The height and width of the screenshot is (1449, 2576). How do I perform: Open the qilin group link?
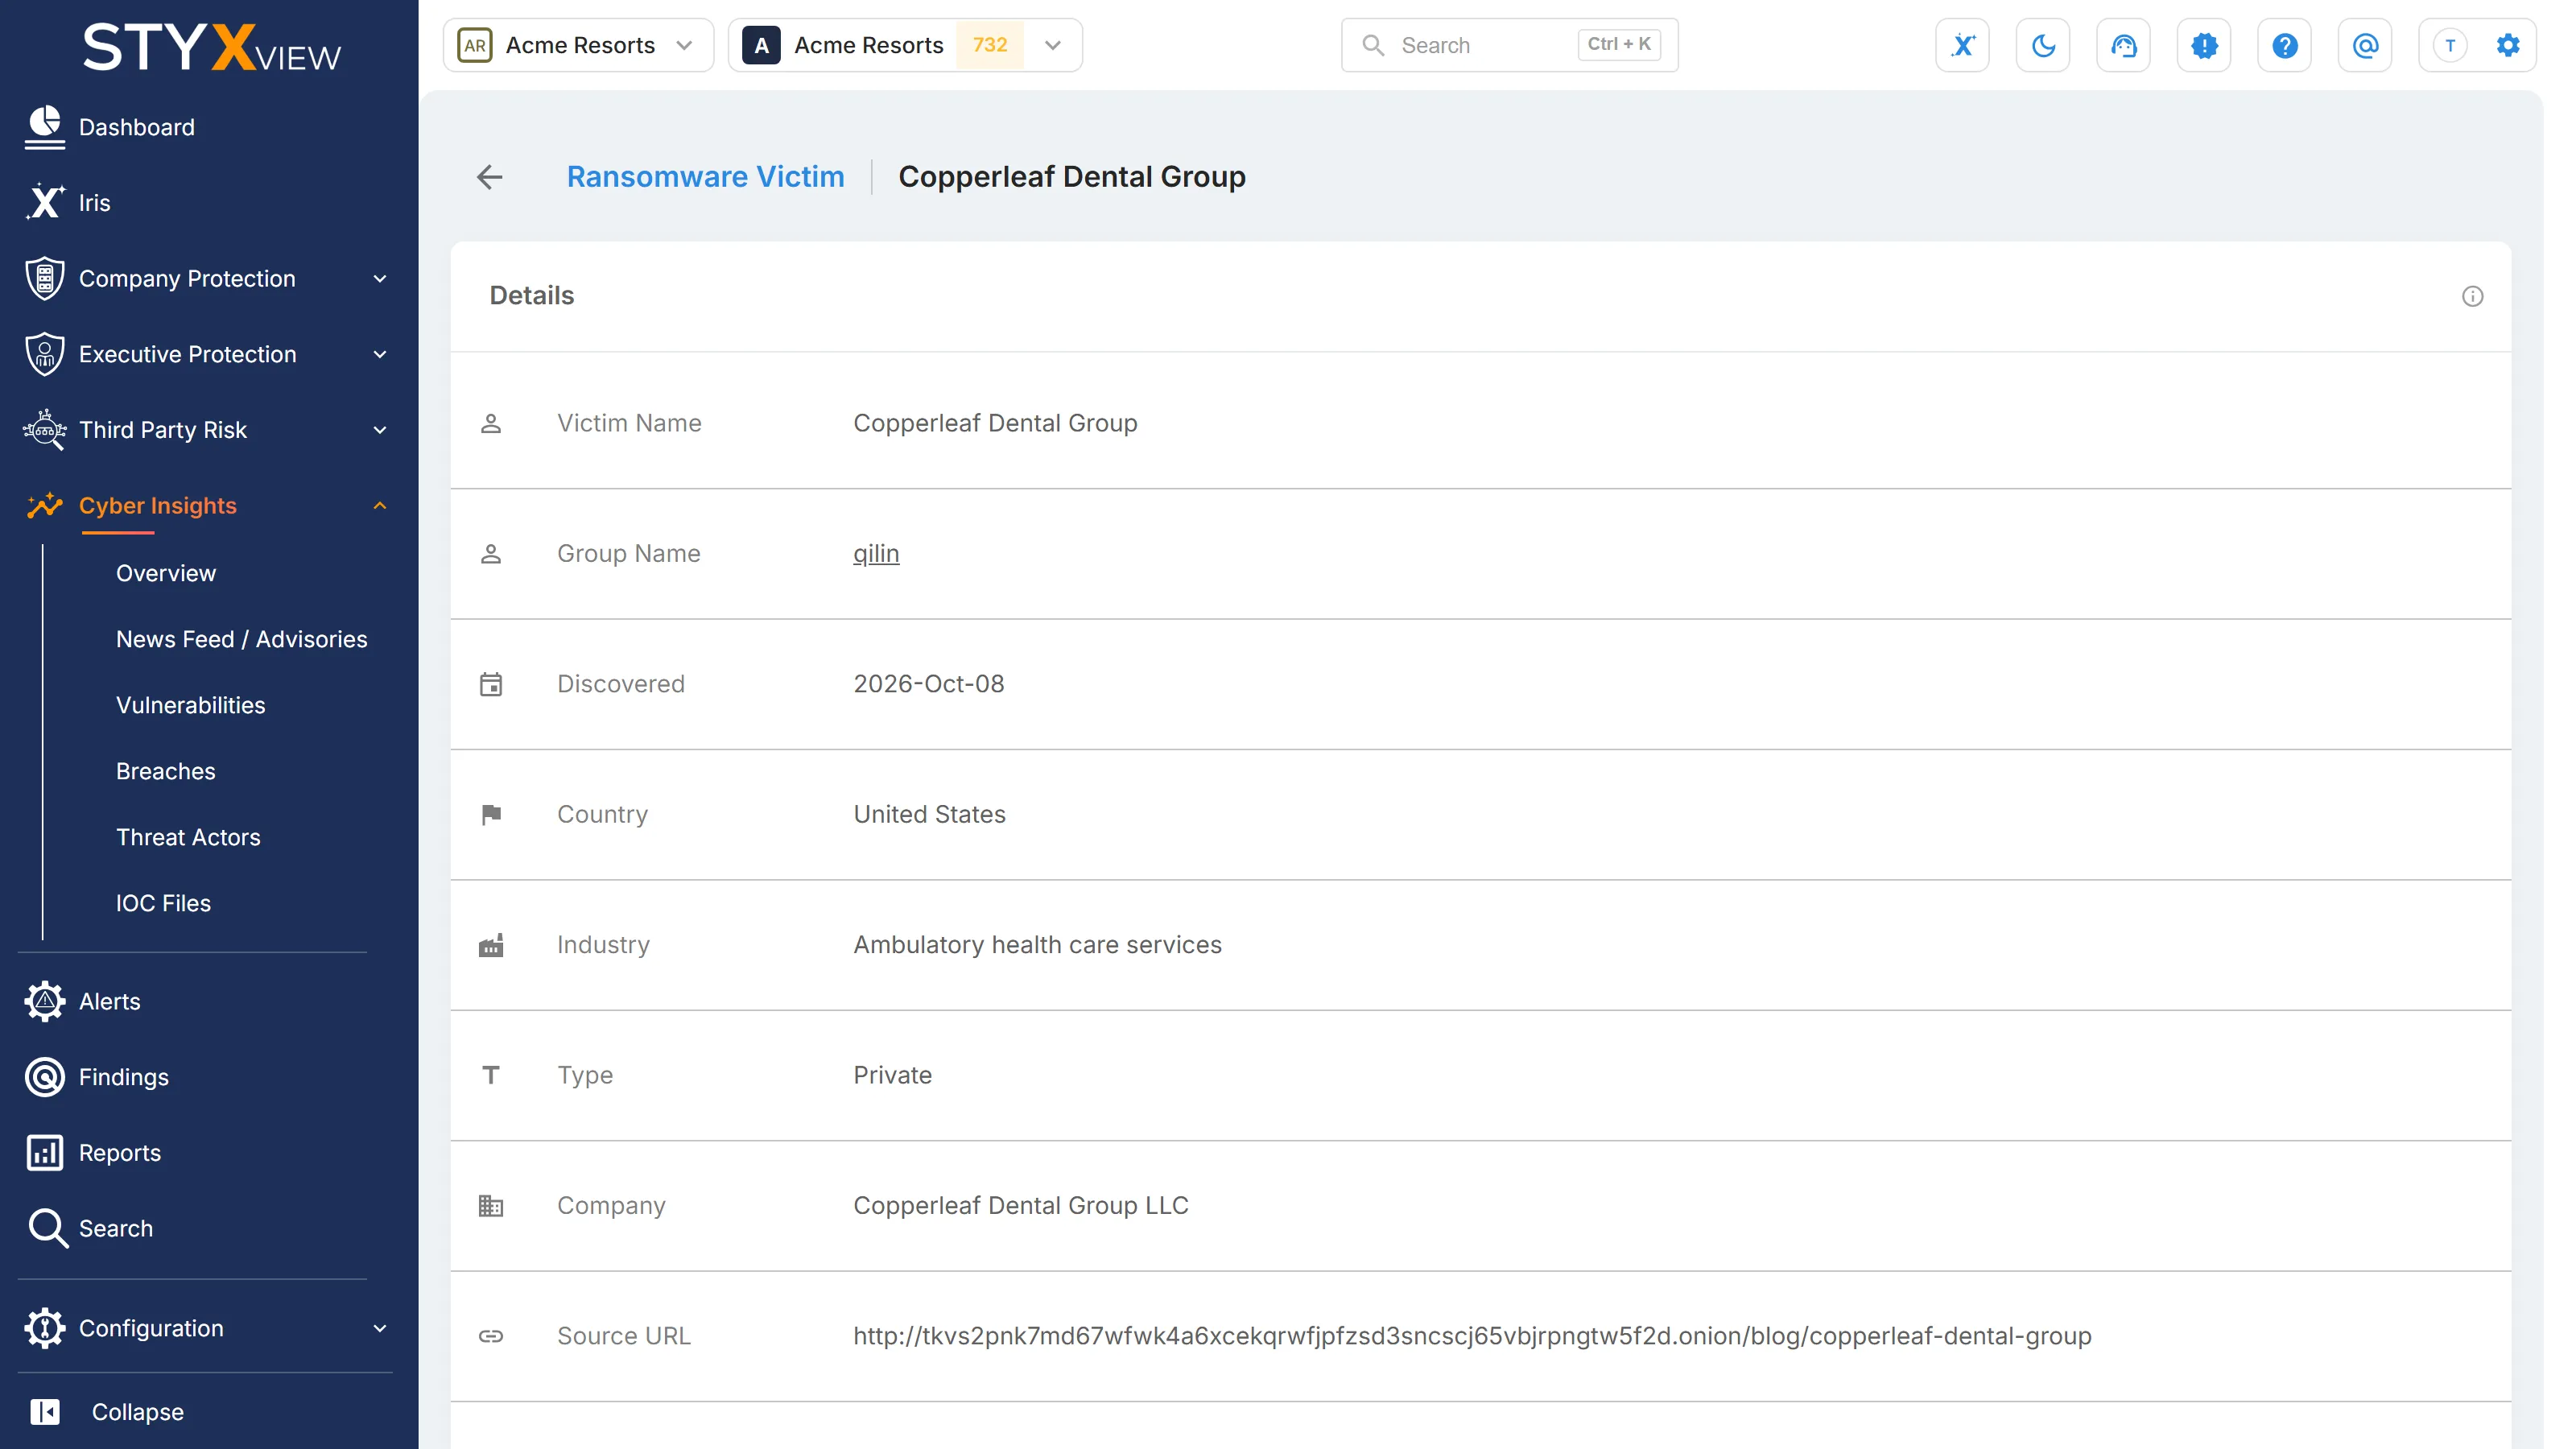[876, 553]
